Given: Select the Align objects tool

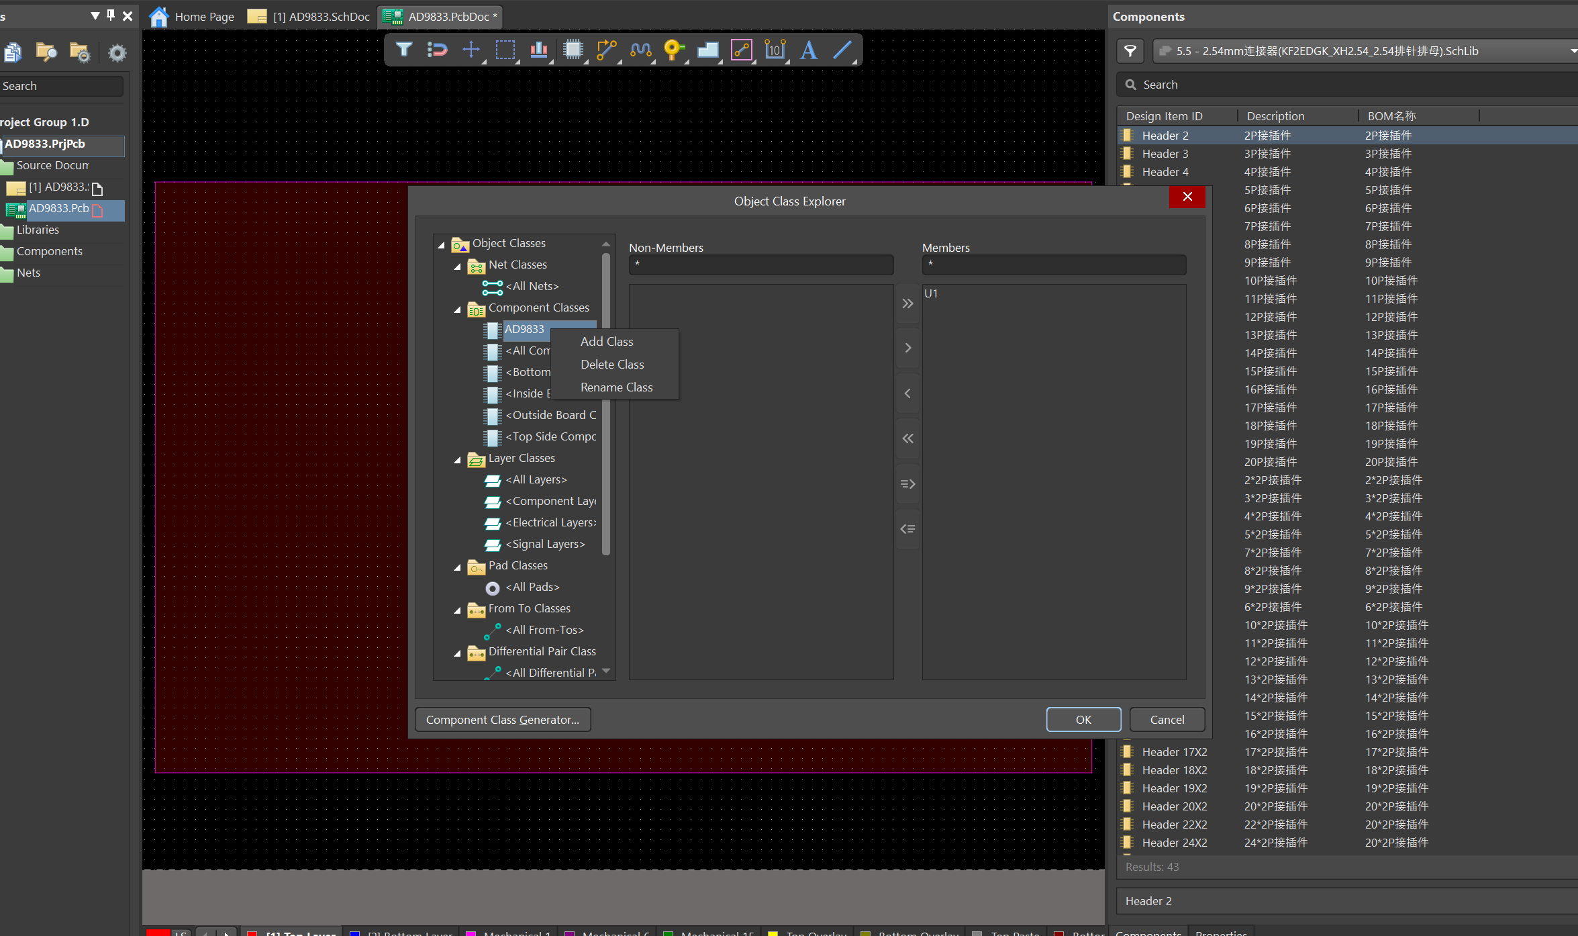Looking at the screenshot, I should pyautogui.click(x=538, y=50).
